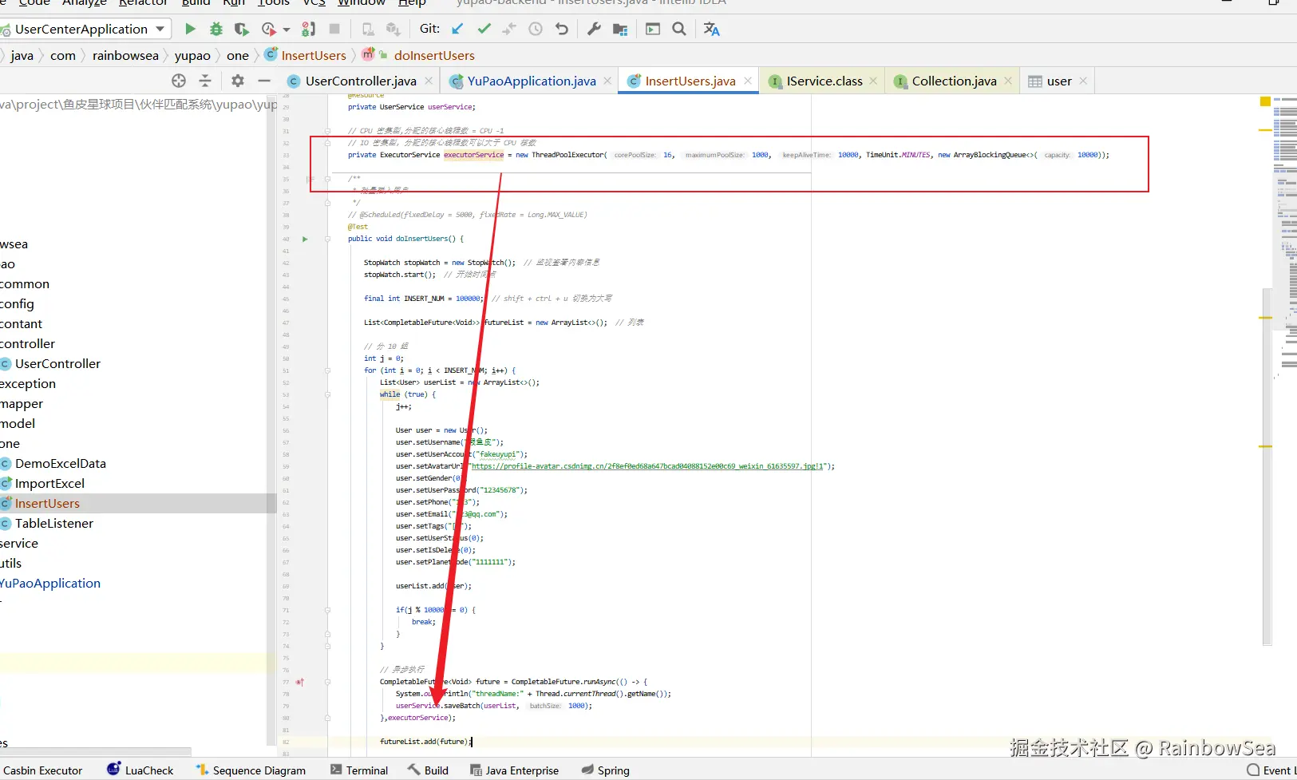Collapse the if block fold at line 71
This screenshot has height=780, width=1297.
pos(327,610)
